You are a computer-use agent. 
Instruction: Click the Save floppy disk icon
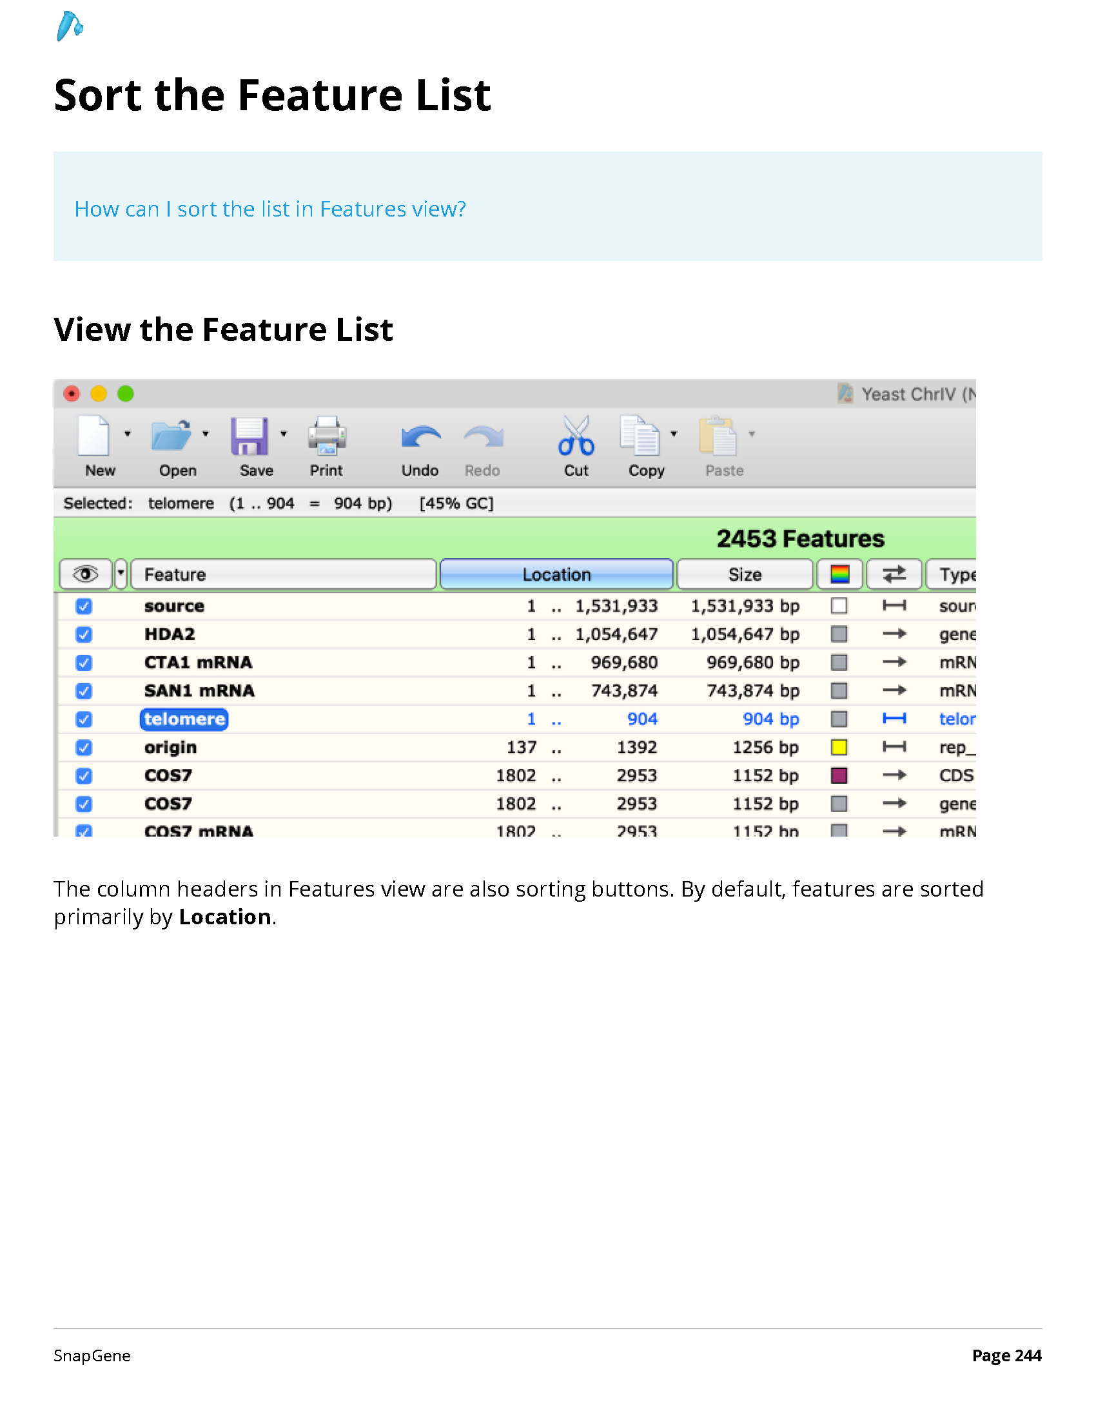(250, 436)
